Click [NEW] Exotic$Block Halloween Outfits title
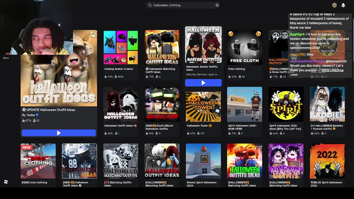 [x=159, y=127]
